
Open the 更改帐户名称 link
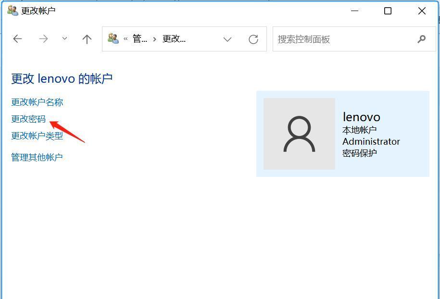click(x=37, y=102)
